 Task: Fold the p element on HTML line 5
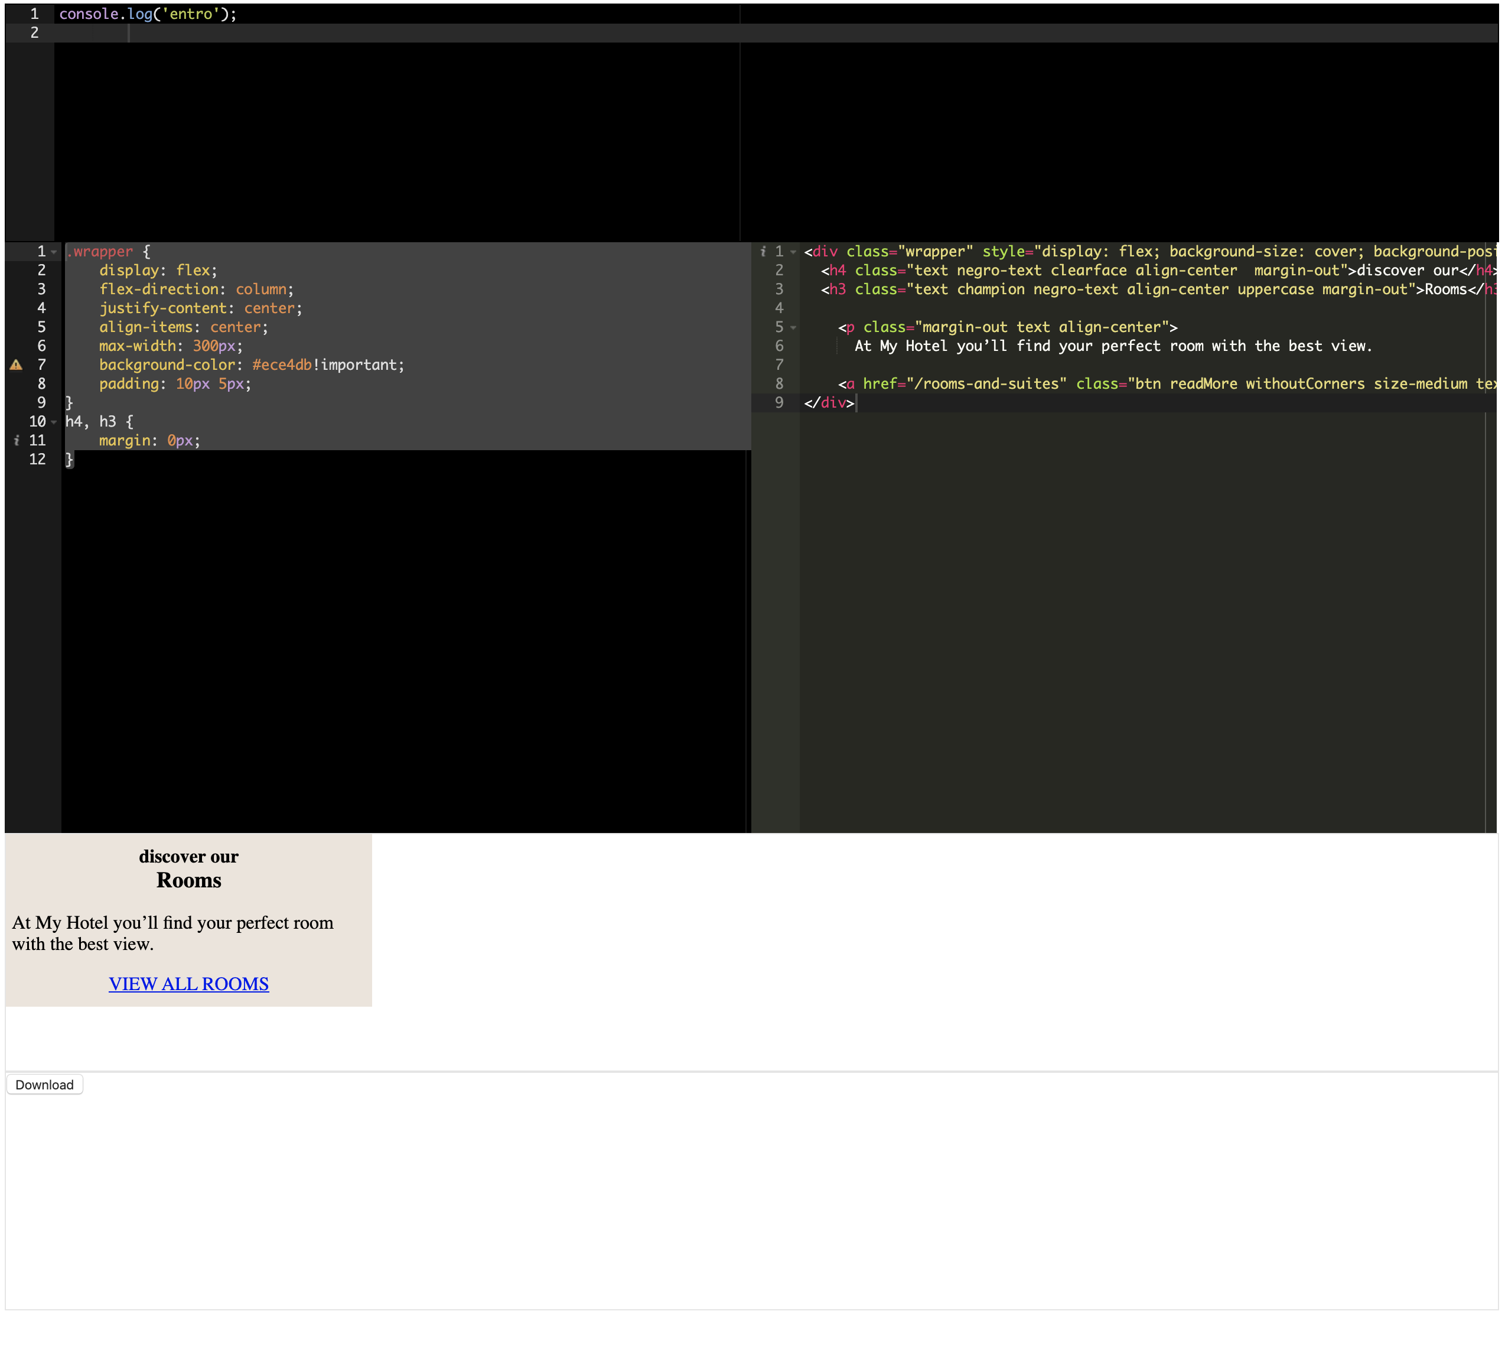click(x=793, y=328)
